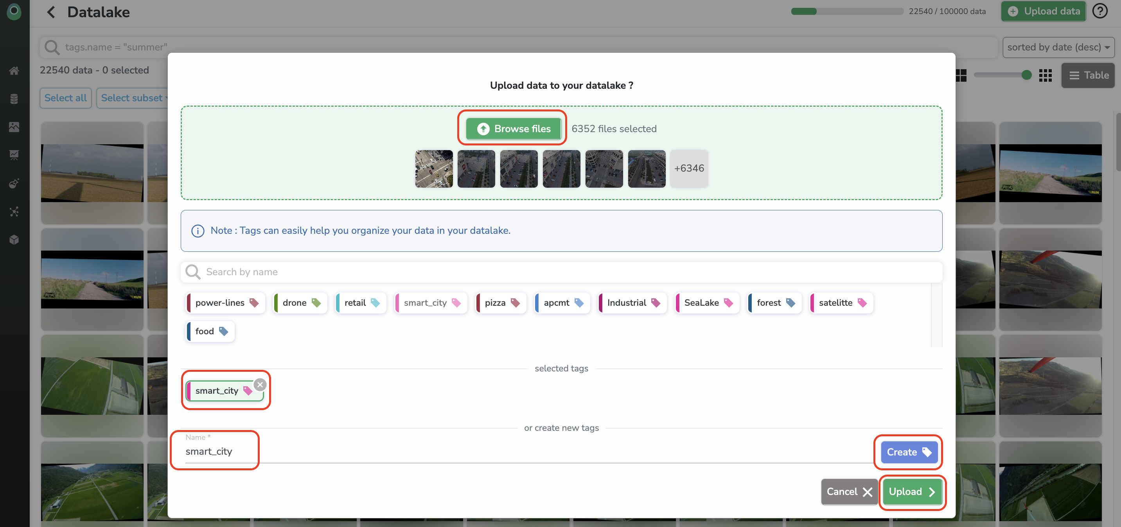Image resolution: width=1121 pixels, height=527 pixels.
Task: Go back using the left arrow
Action: (51, 12)
